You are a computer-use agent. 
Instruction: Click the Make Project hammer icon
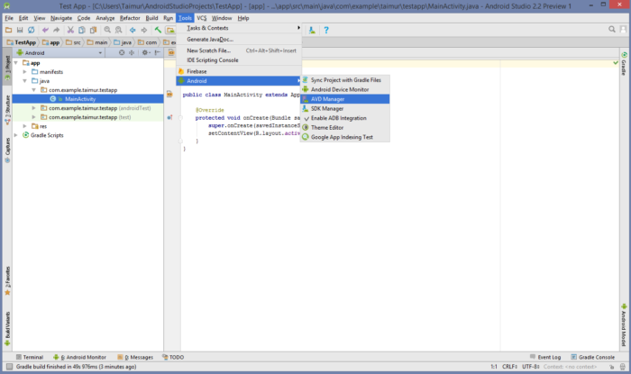pos(159,30)
